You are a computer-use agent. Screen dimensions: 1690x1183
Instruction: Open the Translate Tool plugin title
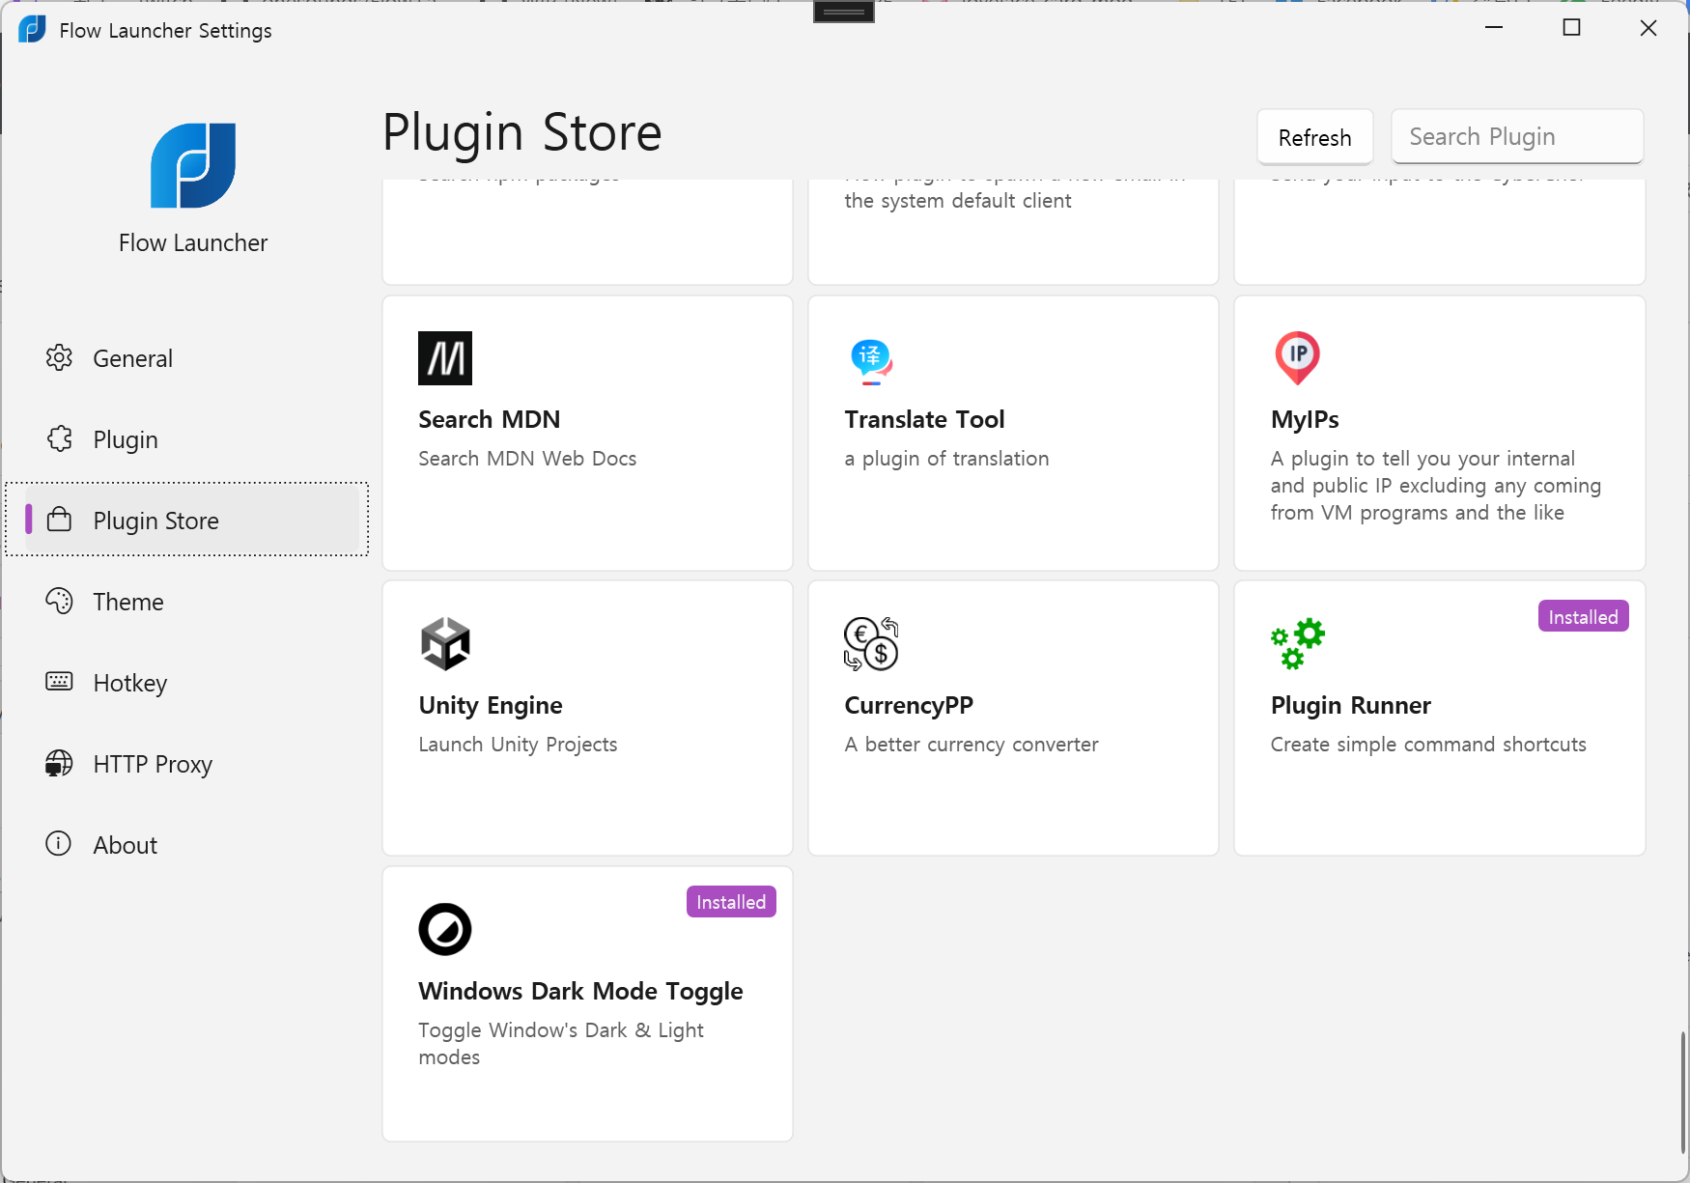pyautogui.click(x=924, y=420)
